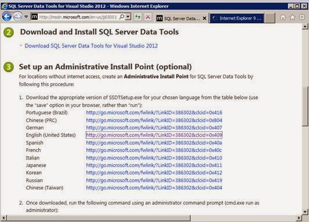Click the horizontal scrollbar right arrow
The height and width of the screenshot is (222, 309).
299,218
